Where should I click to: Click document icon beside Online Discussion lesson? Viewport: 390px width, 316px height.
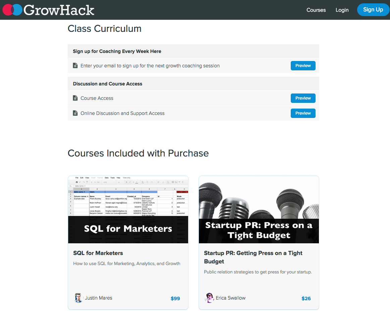point(75,113)
